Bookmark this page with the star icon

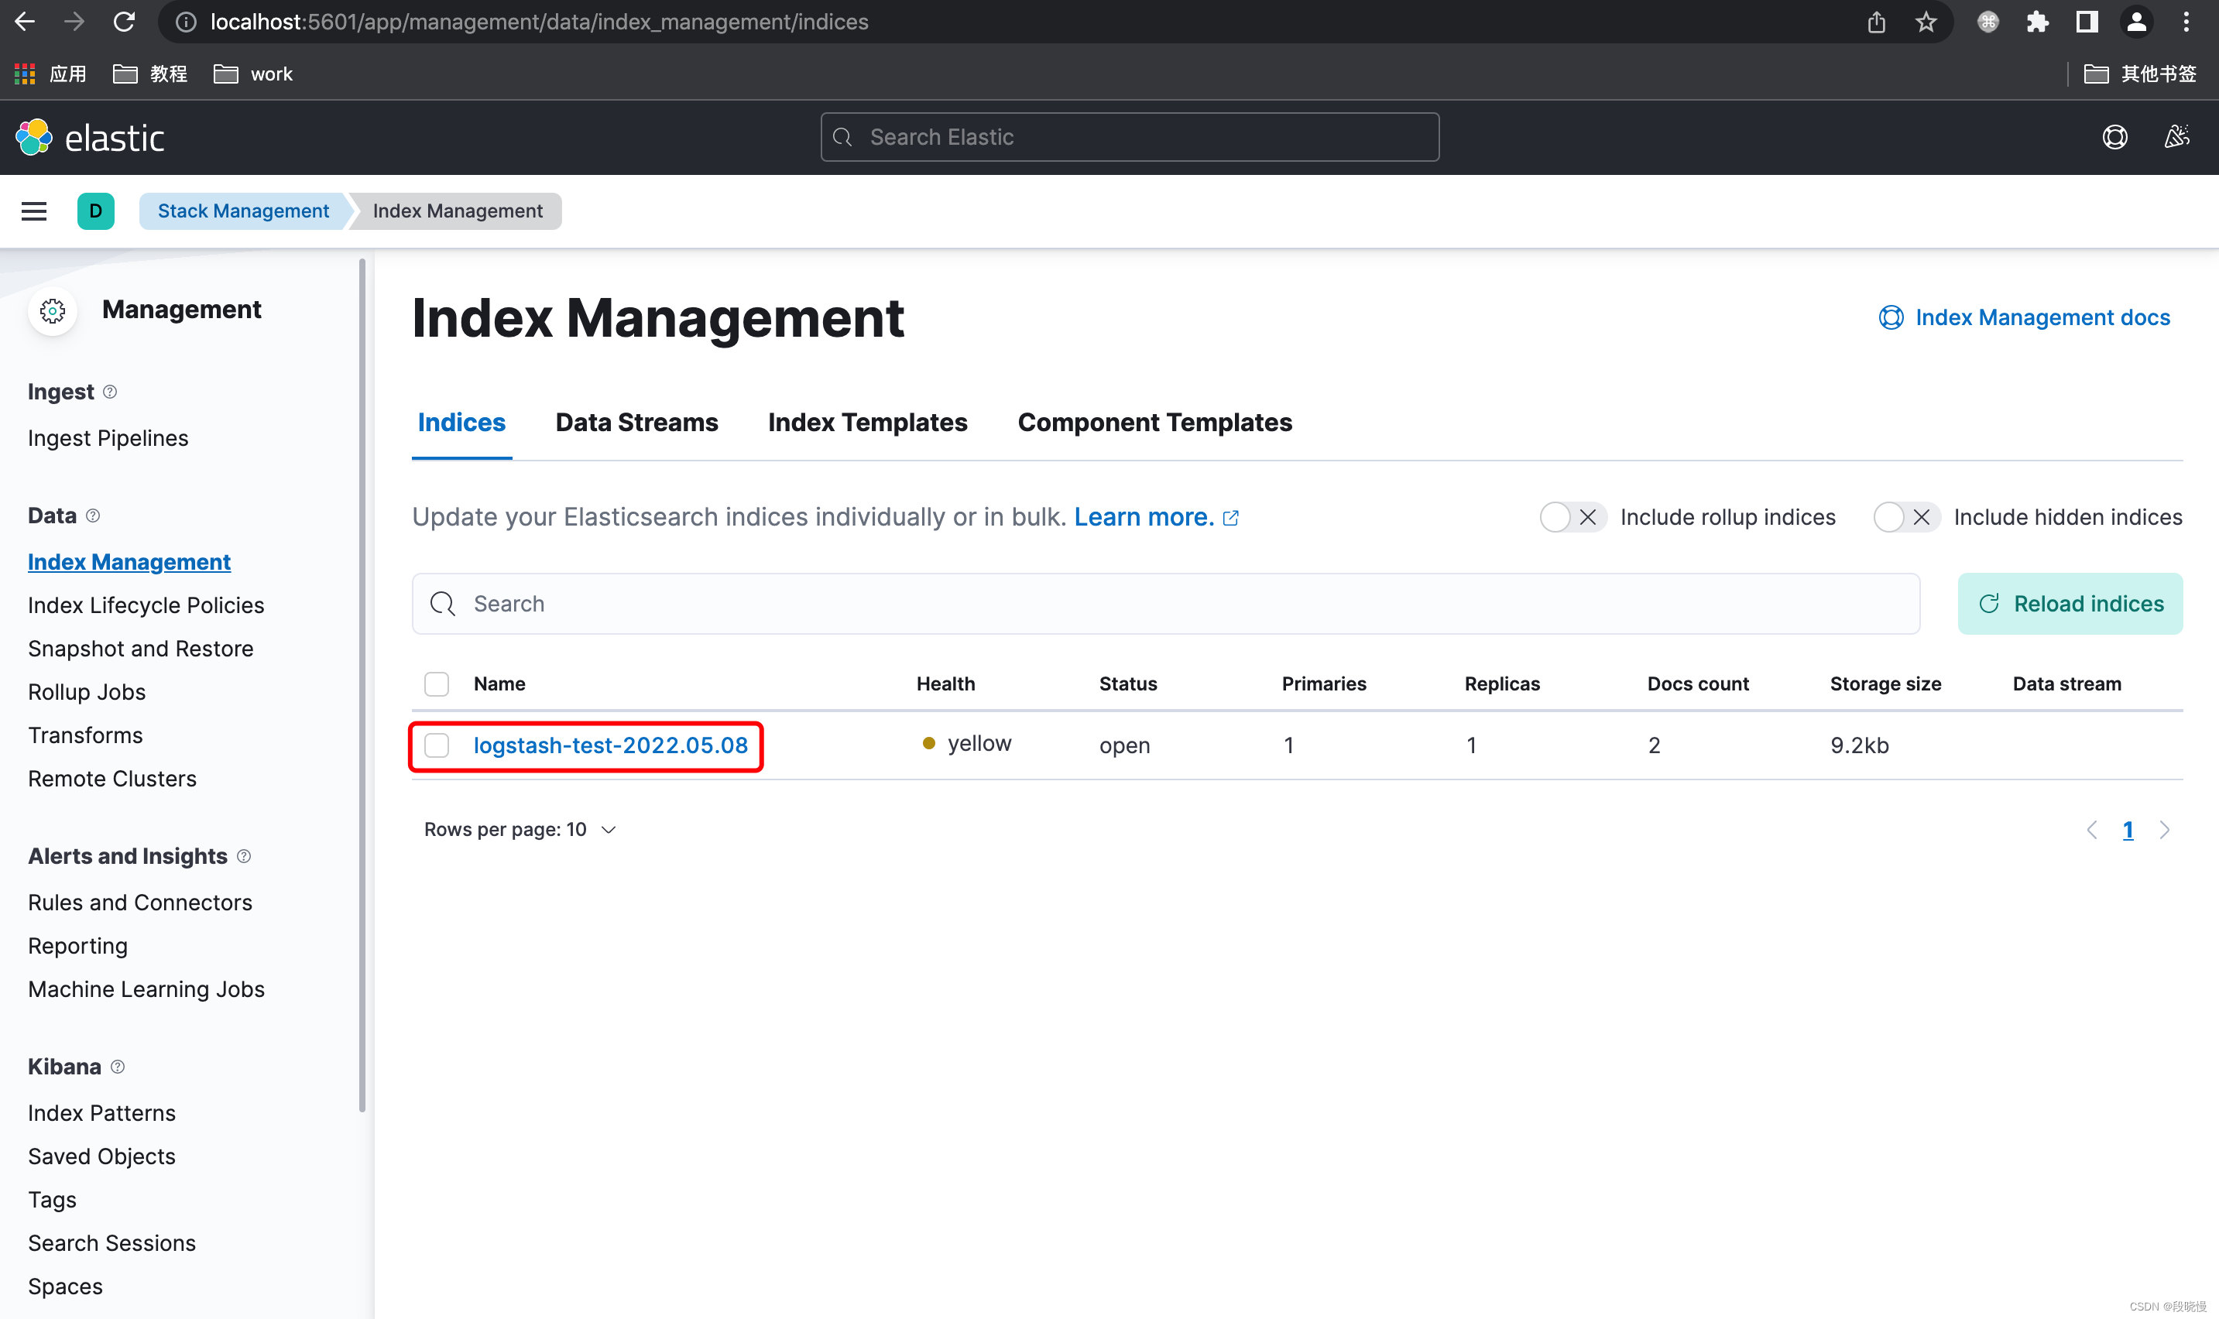(x=1926, y=22)
